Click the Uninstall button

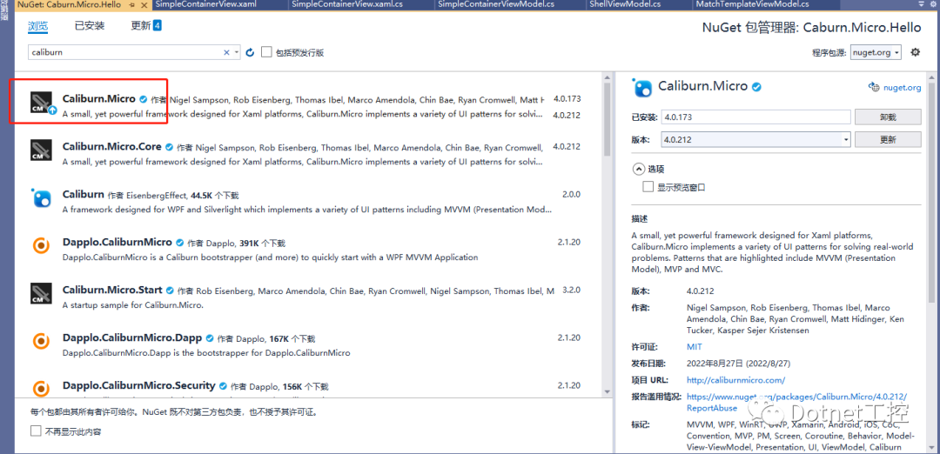pos(888,117)
